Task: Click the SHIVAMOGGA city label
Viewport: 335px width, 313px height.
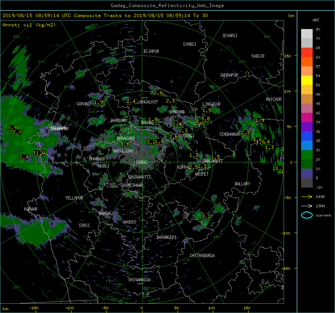Action: [x=139, y=280]
